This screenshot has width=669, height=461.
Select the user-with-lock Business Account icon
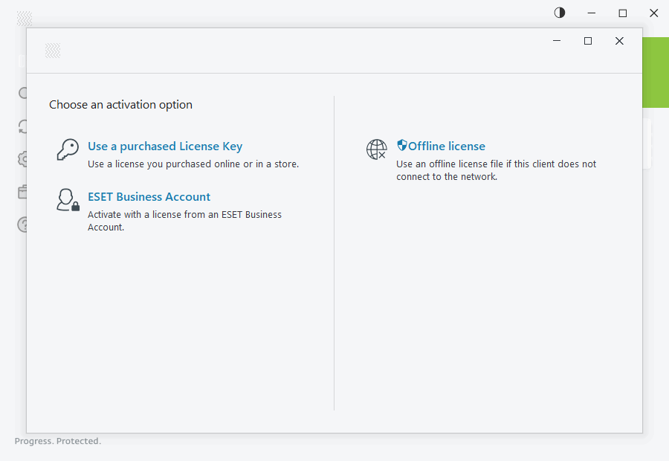click(68, 200)
